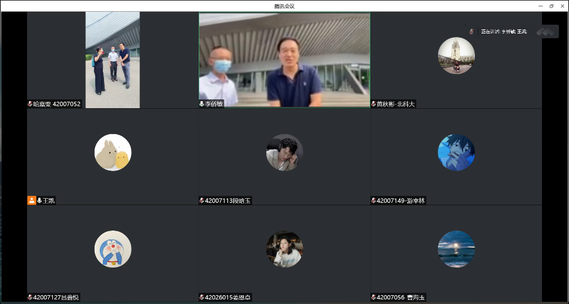
Task: Click the muted mic icon of 42007149-游幸林
Action: 373,201
